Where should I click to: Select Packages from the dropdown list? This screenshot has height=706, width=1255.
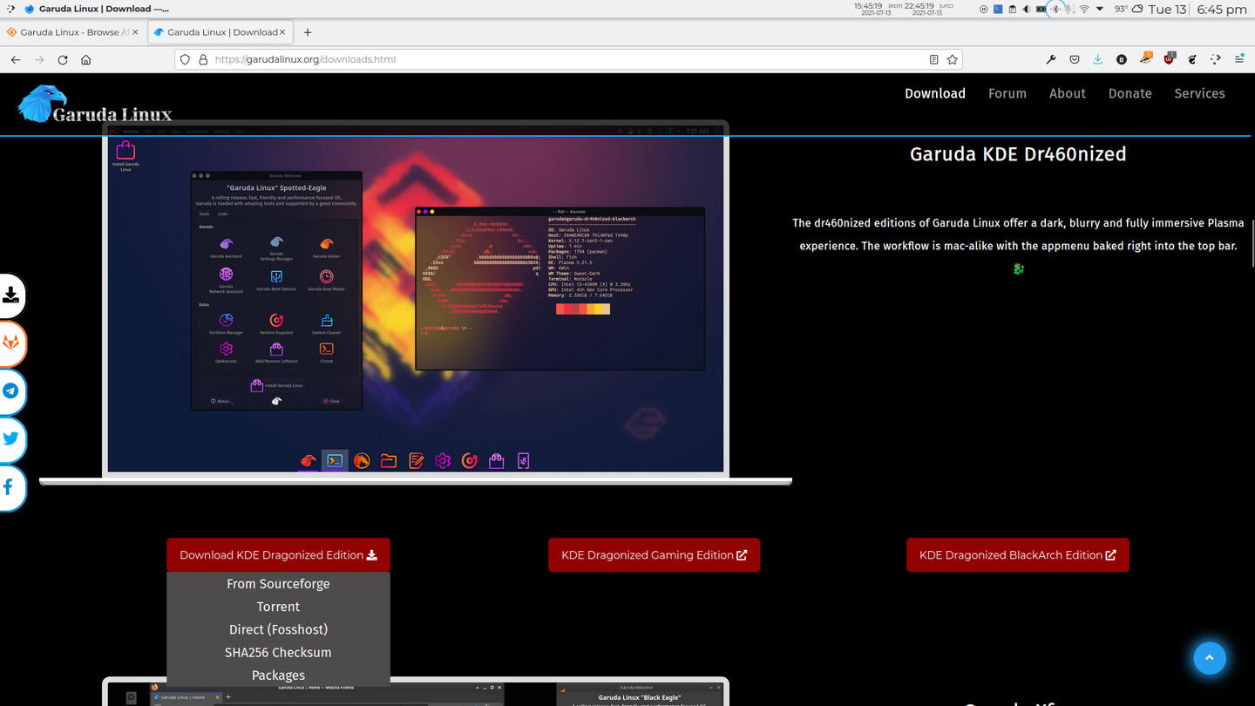[x=278, y=675]
